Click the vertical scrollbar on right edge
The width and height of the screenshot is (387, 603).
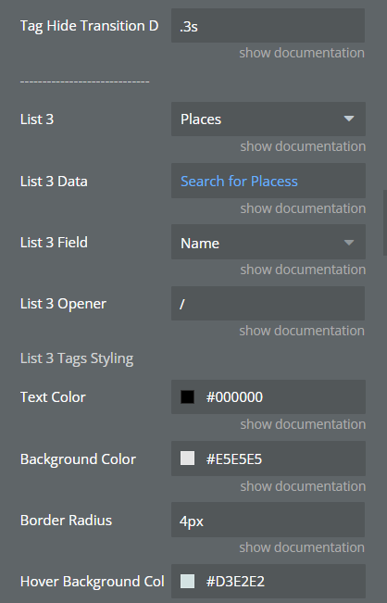385,222
